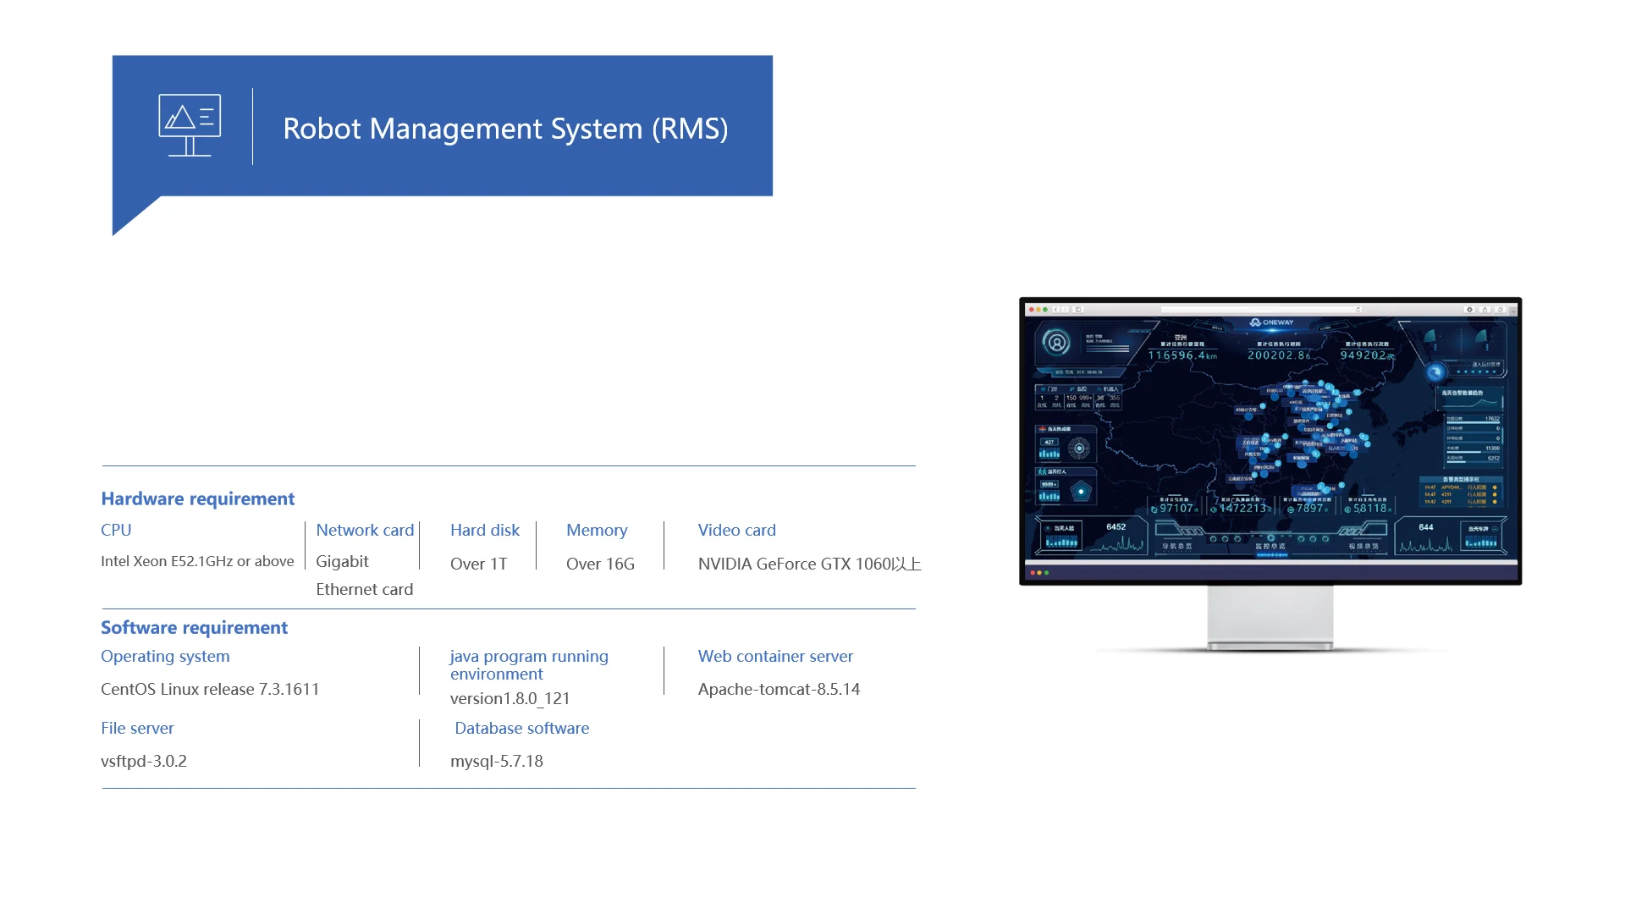The width and height of the screenshot is (1625, 914).
Task: Click the 116596.4km mileage counter on dashboard
Action: [x=1182, y=355]
